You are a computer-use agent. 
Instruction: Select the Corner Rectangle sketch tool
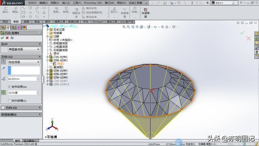point(23,13)
